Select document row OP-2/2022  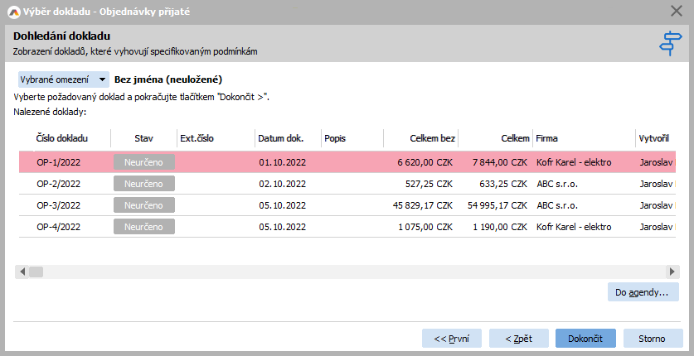tap(58, 184)
